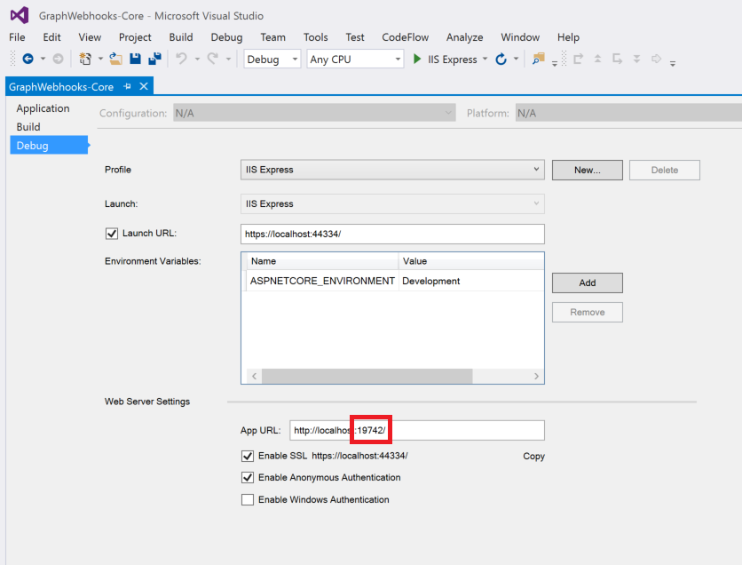Click the Value column header

click(471, 261)
